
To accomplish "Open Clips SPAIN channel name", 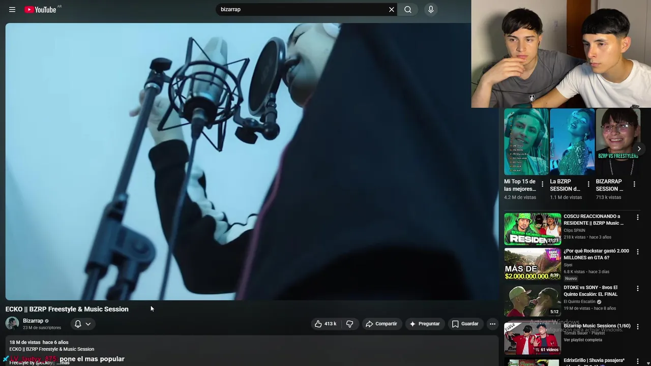I will [574, 230].
